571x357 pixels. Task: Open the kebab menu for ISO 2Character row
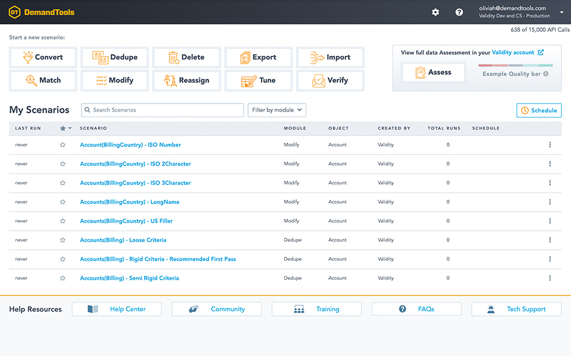click(x=550, y=164)
